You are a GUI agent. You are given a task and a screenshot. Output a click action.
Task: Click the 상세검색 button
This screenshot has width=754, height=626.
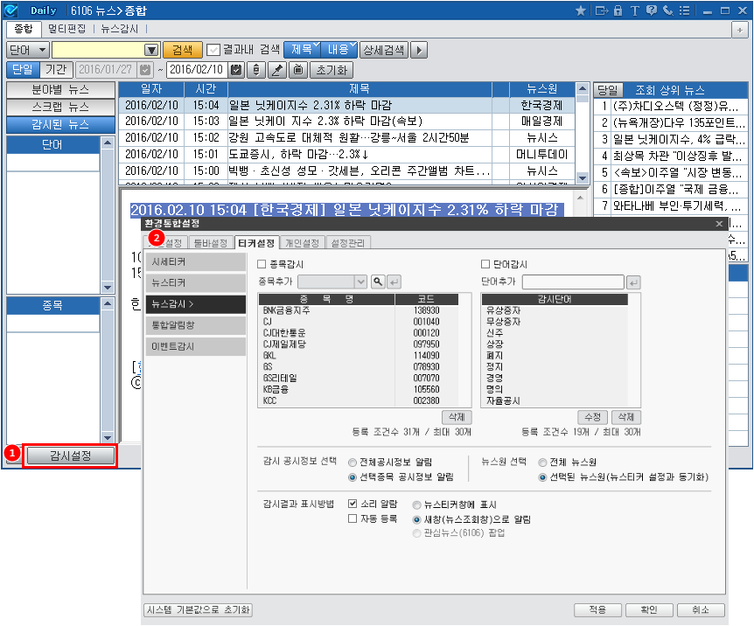tap(384, 50)
